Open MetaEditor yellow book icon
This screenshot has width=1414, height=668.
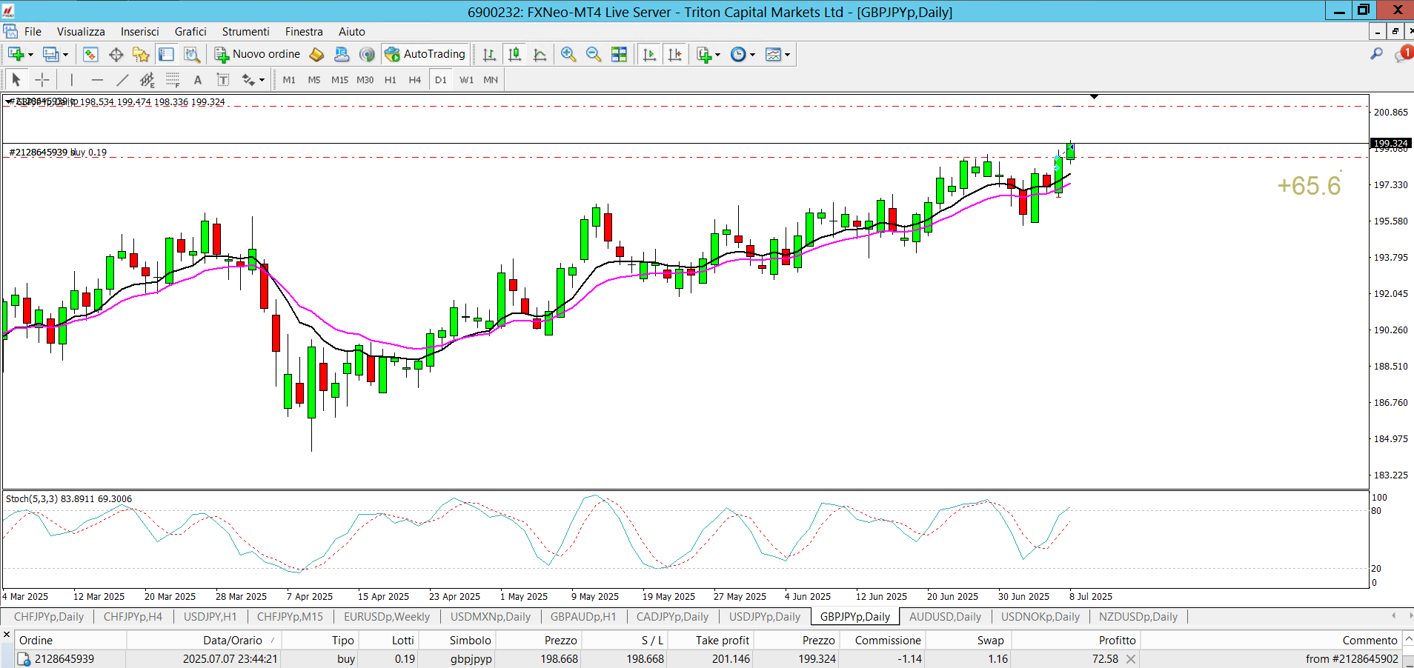[316, 54]
